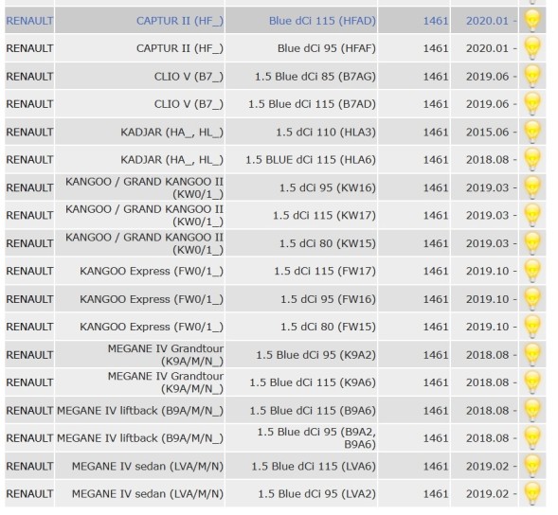Click the lightbulb icon for MEGANE IV sedan LVA2
Screen dimensions: 558x515
click(x=532, y=493)
